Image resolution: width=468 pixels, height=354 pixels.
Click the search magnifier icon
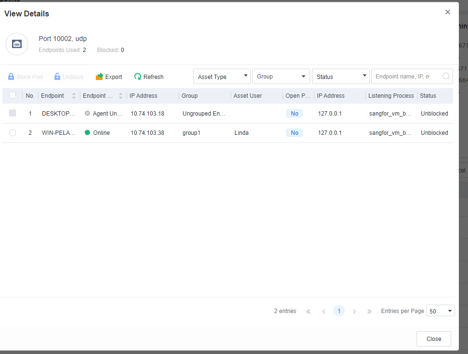point(446,76)
